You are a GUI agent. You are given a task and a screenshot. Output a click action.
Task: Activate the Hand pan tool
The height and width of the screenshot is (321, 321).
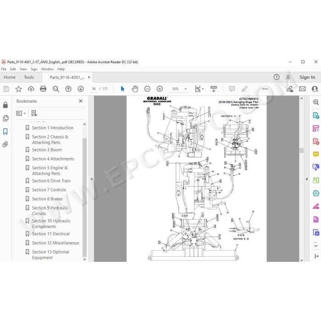coord(135,89)
